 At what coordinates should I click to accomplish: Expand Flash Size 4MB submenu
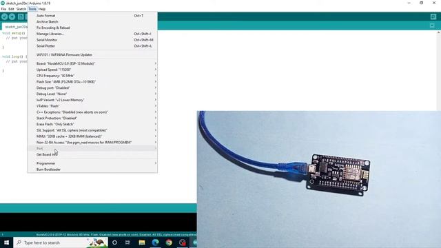click(x=92, y=82)
